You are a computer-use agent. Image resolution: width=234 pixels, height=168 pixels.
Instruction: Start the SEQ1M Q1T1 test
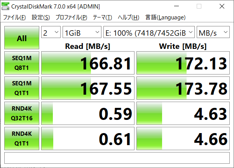pyautogui.click(x=22, y=88)
